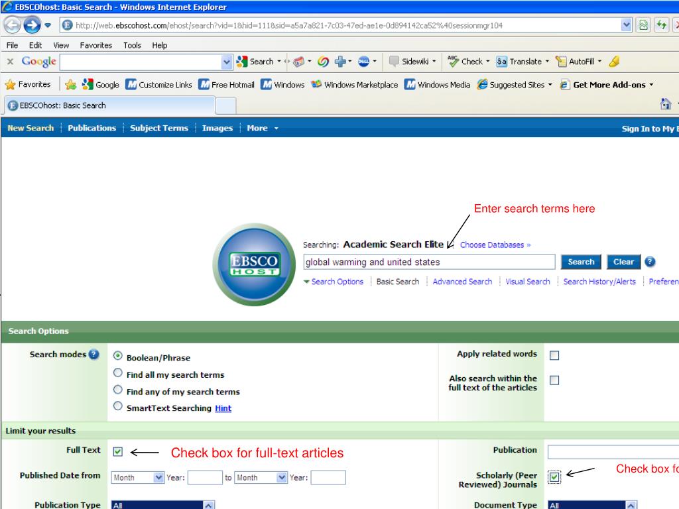This screenshot has width=679, height=509.
Task: Click the browser Back arrow button
Action: tap(13, 25)
